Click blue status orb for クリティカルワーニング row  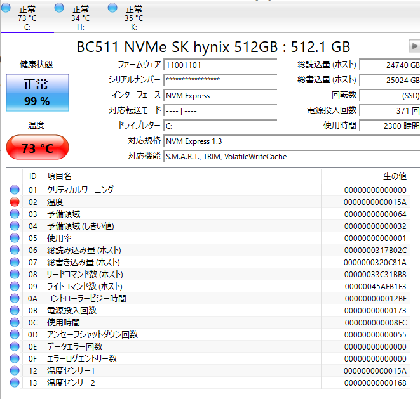pos(15,190)
